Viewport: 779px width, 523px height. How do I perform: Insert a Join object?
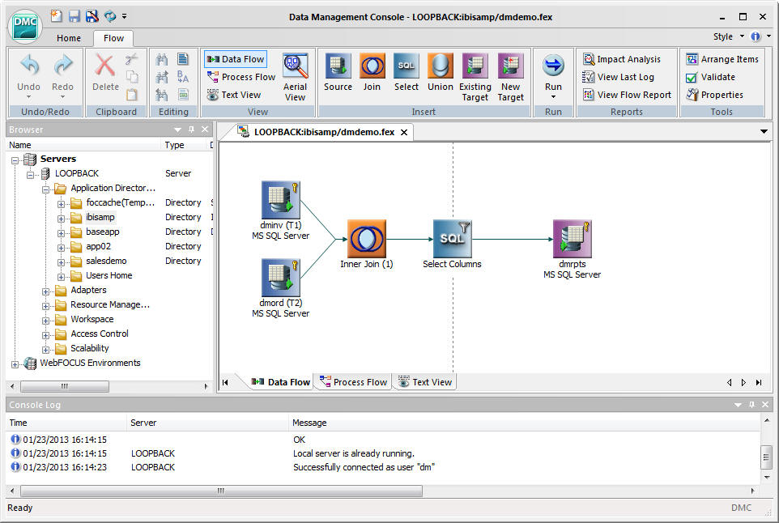pyautogui.click(x=372, y=73)
